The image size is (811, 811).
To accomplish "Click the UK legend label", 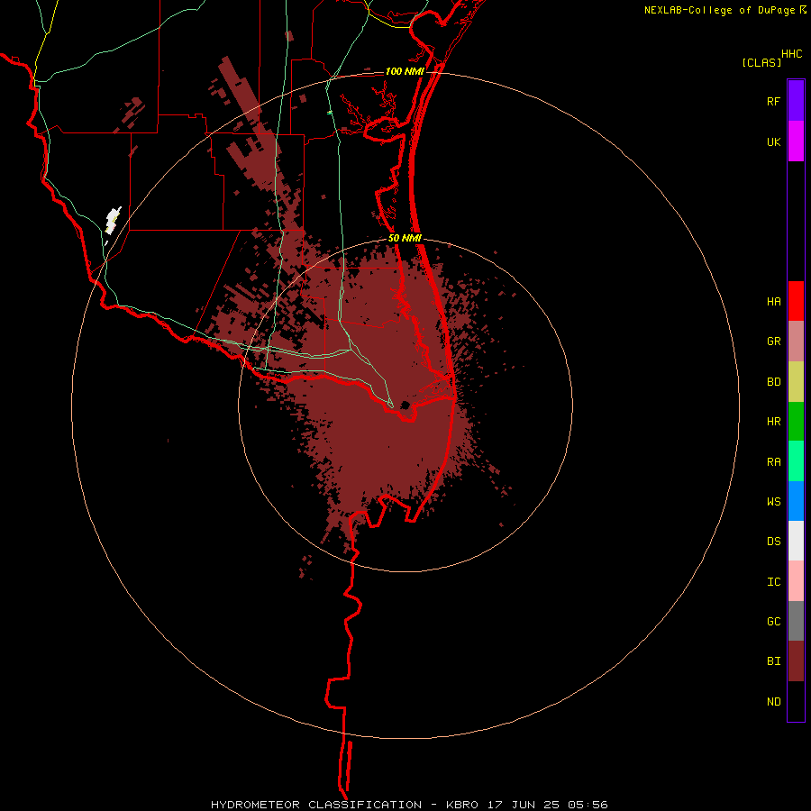I will coord(773,141).
